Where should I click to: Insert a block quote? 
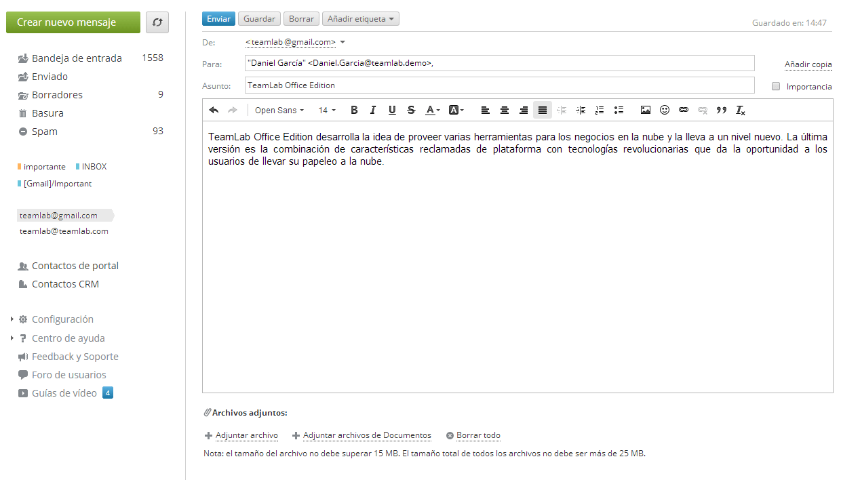[x=722, y=110]
